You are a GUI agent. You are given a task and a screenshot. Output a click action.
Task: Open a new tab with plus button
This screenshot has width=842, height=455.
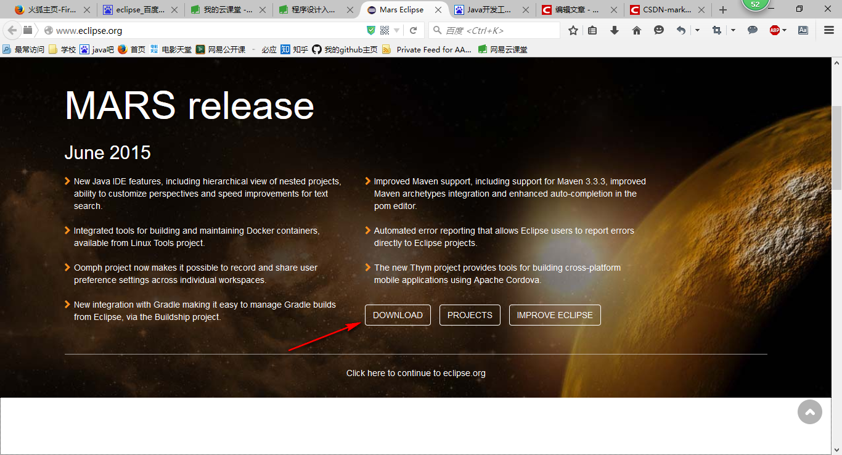(x=723, y=10)
